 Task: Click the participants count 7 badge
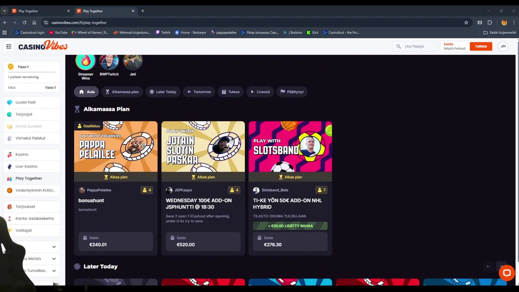(321, 190)
